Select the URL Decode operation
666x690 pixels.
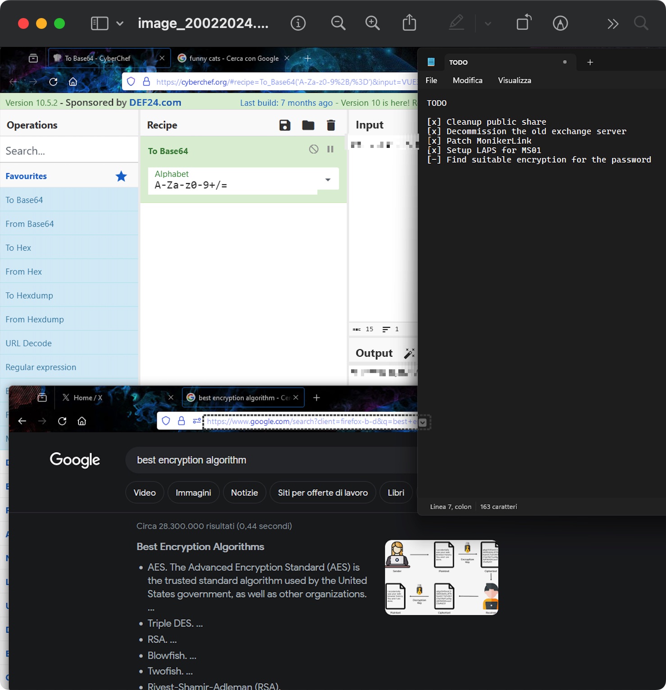(69, 343)
